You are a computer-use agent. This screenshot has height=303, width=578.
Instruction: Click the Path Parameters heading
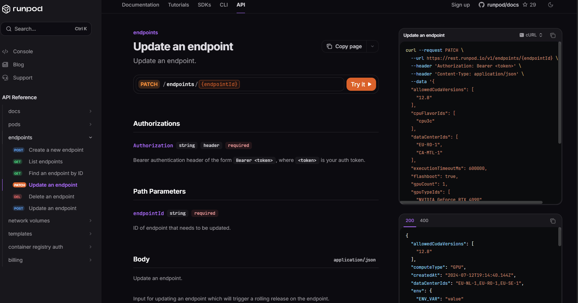pyautogui.click(x=160, y=191)
